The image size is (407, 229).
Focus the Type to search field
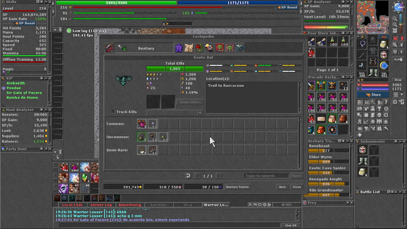click(x=267, y=176)
